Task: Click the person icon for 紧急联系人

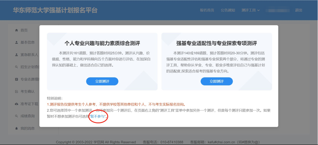Action: tap(16, 55)
